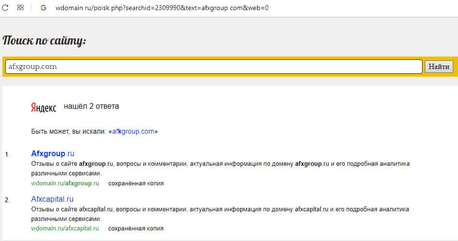Open the green wdomain.ru/afxgroup.ru URL

tap(65, 183)
